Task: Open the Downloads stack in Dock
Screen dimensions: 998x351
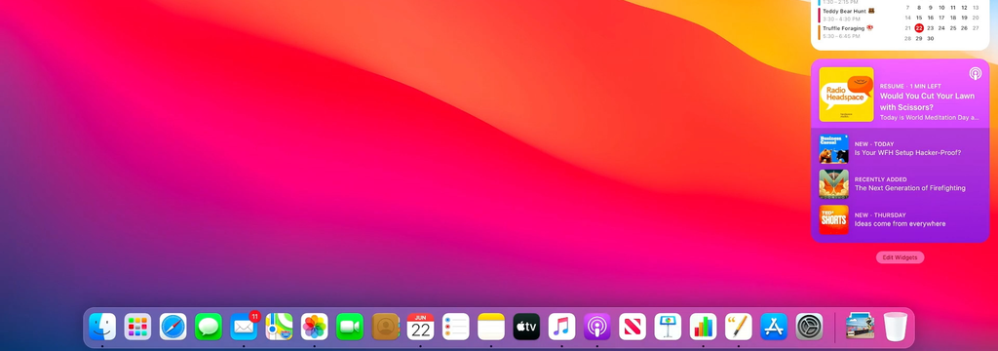Action: click(x=860, y=327)
